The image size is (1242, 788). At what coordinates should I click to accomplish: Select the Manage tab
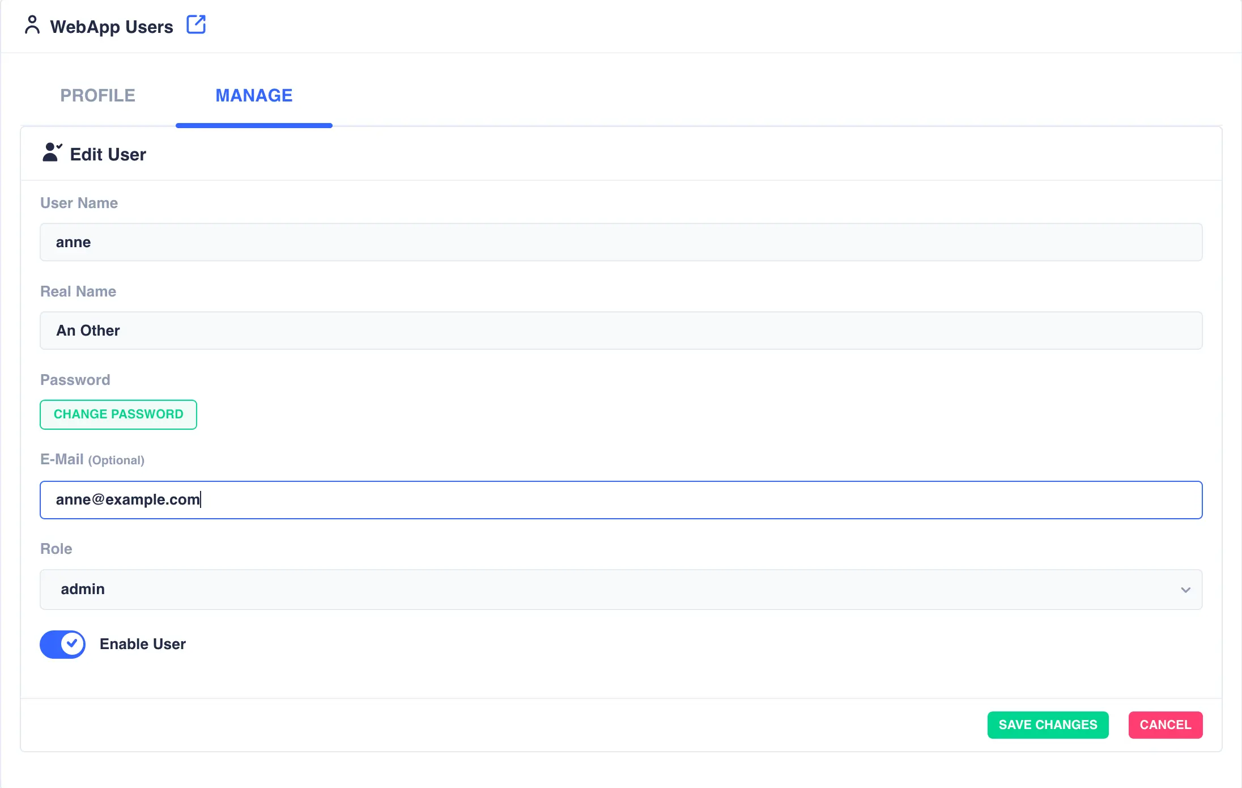pos(253,95)
